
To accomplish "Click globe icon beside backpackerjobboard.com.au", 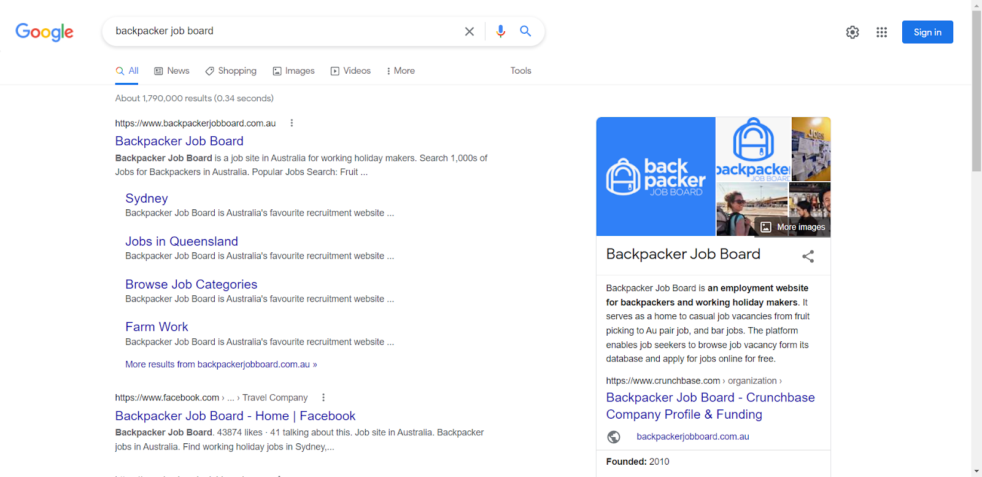I will pyautogui.click(x=614, y=436).
